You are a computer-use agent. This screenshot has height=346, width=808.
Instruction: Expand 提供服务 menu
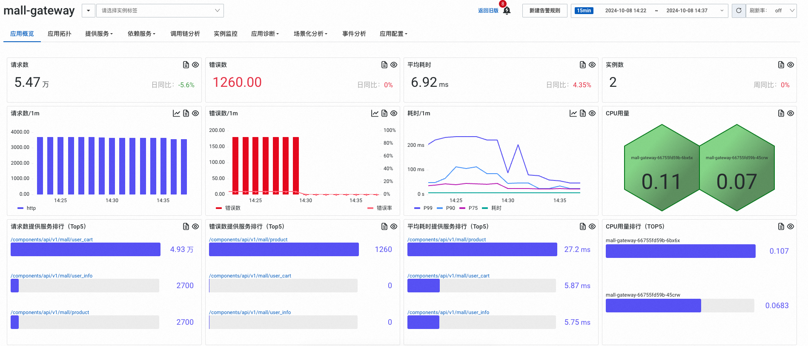(x=99, y=34)
